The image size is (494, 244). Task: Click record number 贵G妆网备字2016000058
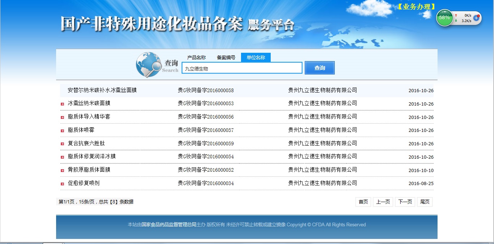(x=206, y=90)
